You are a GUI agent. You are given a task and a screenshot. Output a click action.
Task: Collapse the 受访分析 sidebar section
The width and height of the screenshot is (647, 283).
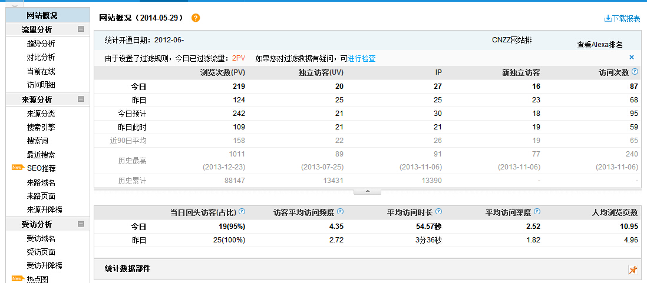click(81, 224)
